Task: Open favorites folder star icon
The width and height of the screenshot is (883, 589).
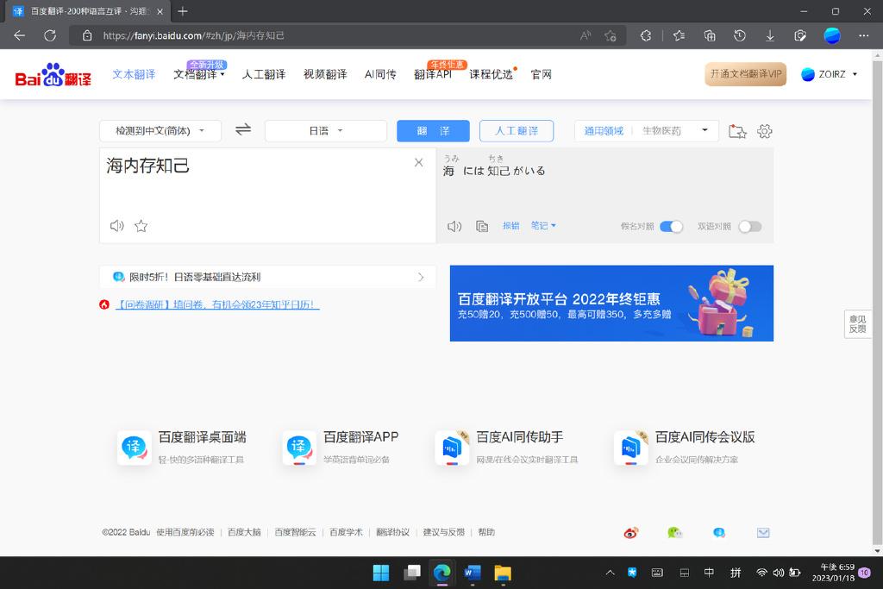Action: tap(737, 131)
